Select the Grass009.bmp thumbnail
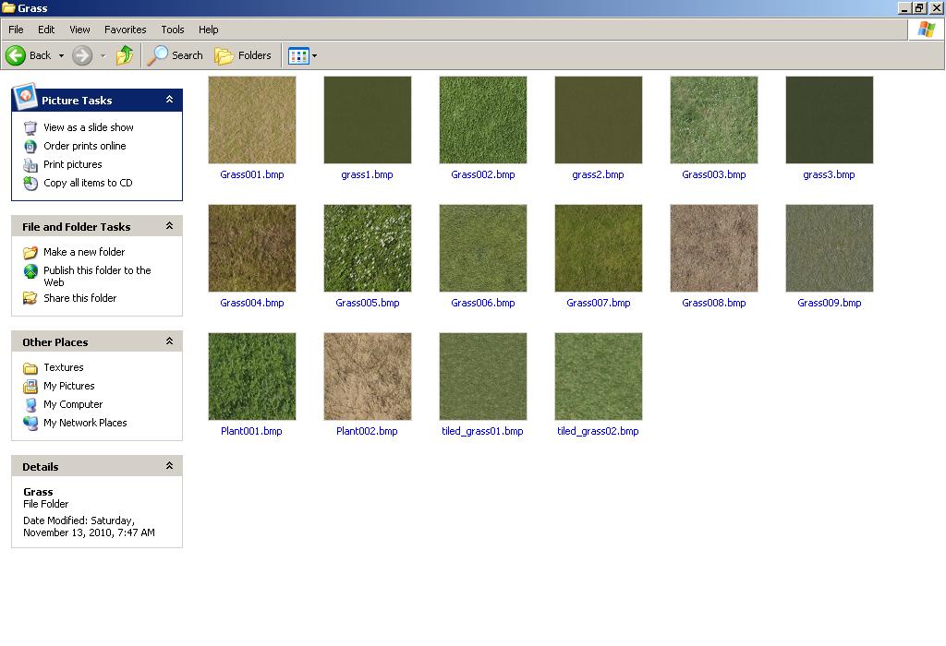The image size is (946, 646). tap(830, 248)
